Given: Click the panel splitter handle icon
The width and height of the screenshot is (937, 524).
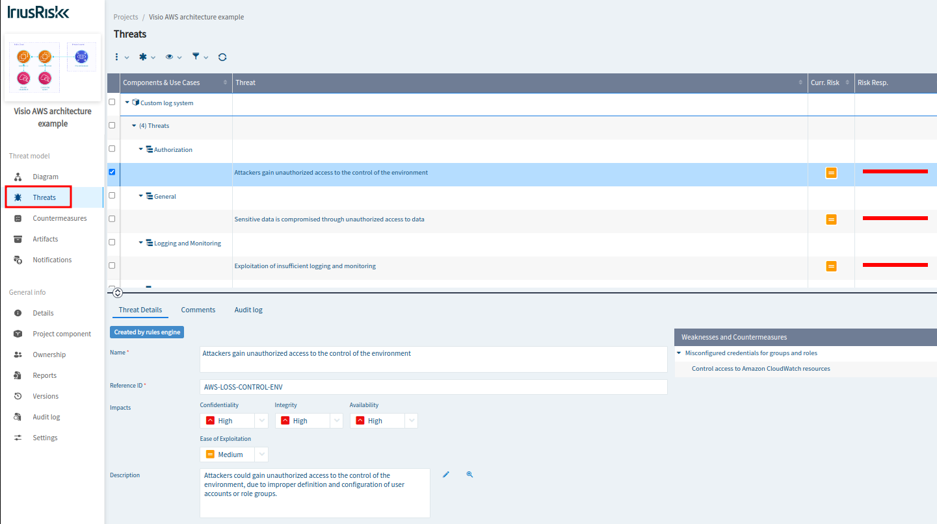Looking at the screenshot, I should click(118, 293).
